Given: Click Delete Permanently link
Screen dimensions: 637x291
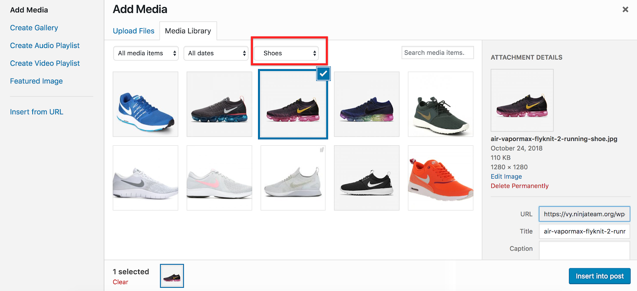Looking at the screenshot, I should tap(520, 186).
